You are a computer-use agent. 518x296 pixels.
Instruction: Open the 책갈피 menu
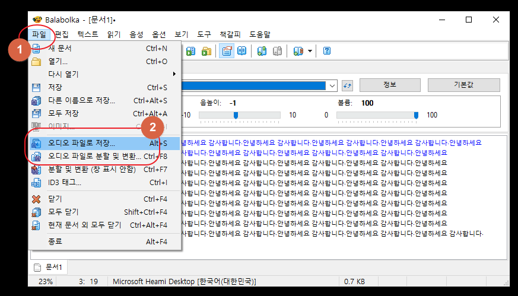pos(230,34)
